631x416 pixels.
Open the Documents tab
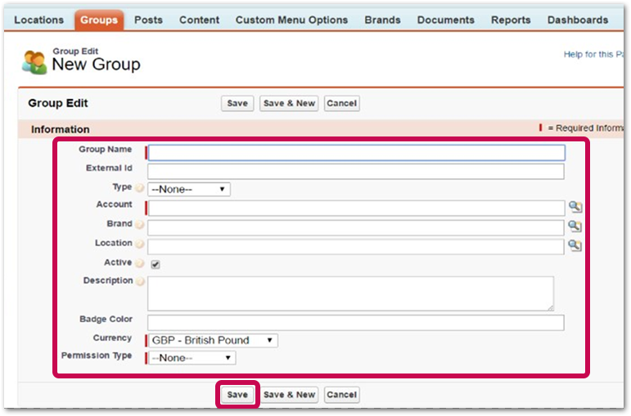(x=445, y=20)
